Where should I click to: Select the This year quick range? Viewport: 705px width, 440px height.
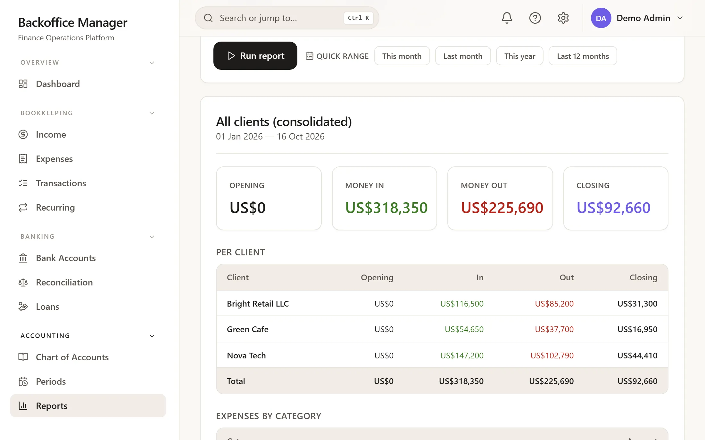click(x=519, y=56)
